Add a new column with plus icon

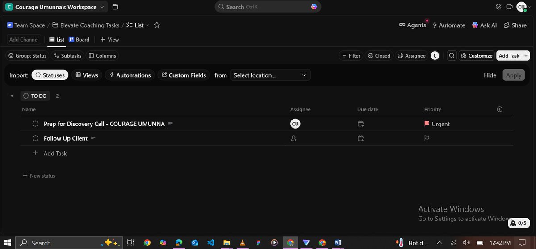pos(500,109)
